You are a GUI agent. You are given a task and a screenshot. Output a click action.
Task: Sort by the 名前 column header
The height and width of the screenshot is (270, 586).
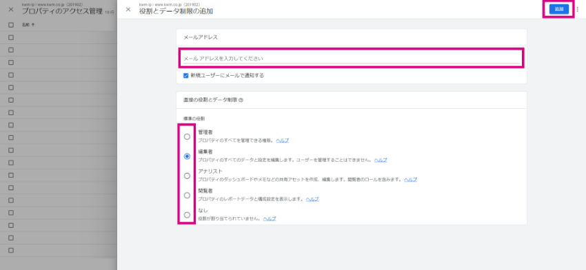[x=28, y=25]
